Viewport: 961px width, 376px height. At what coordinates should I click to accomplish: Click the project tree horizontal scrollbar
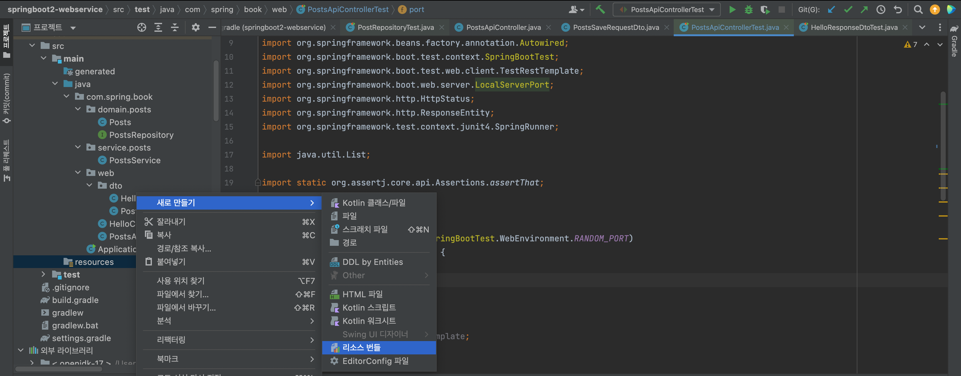click(x=58, y=369)
